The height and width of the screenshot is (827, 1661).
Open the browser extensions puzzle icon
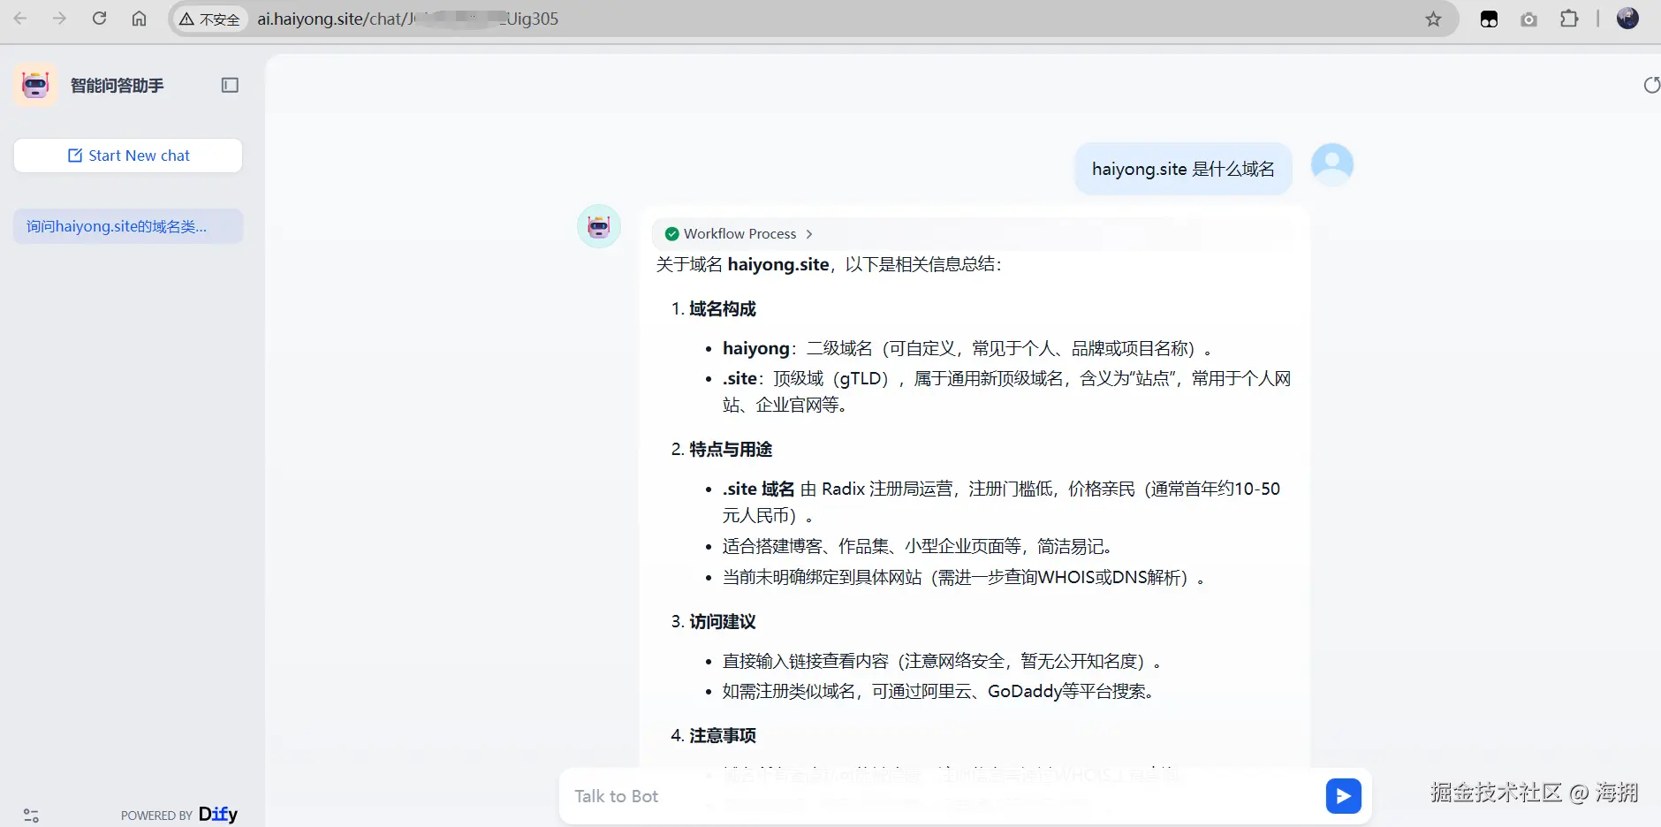(1570, 18)
